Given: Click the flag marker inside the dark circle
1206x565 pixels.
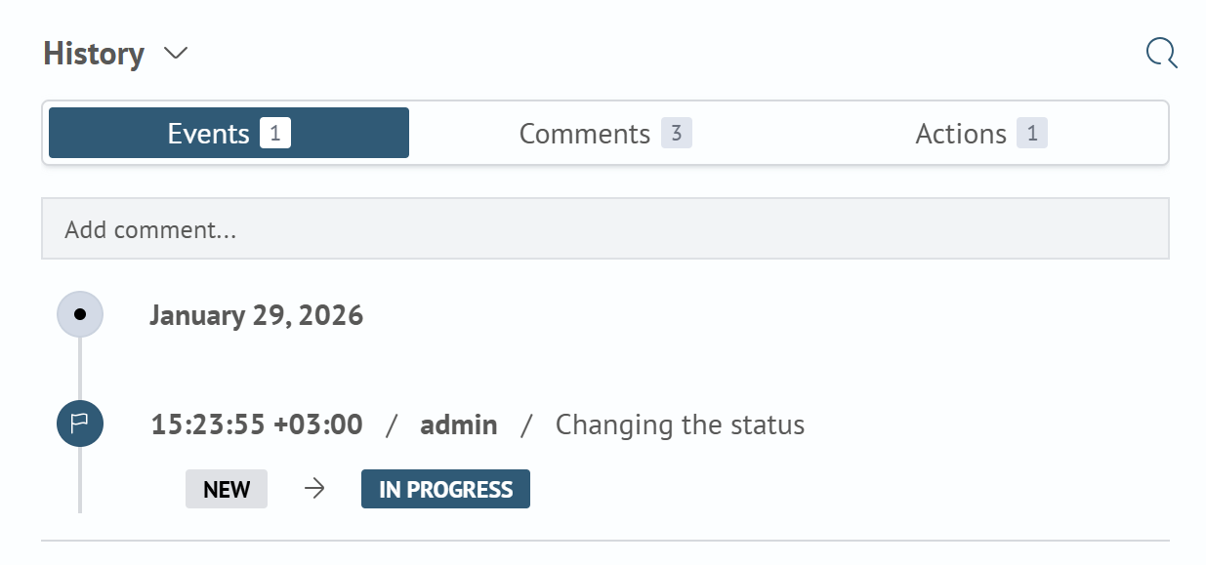Looking at the screenshot, I should [79, 424].
